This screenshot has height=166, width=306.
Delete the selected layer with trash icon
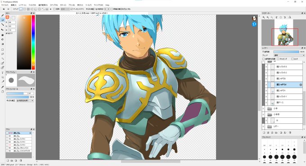click(x=290, y=132)
